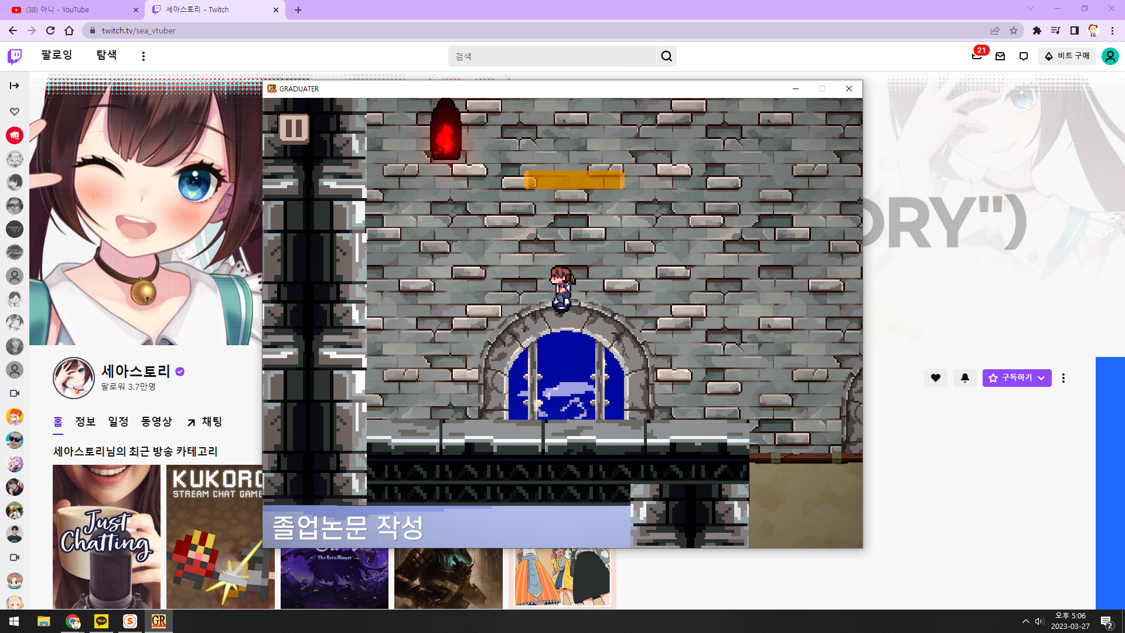
Task: Expand the Chrome tab search chevron
Action: (1031, 8)
